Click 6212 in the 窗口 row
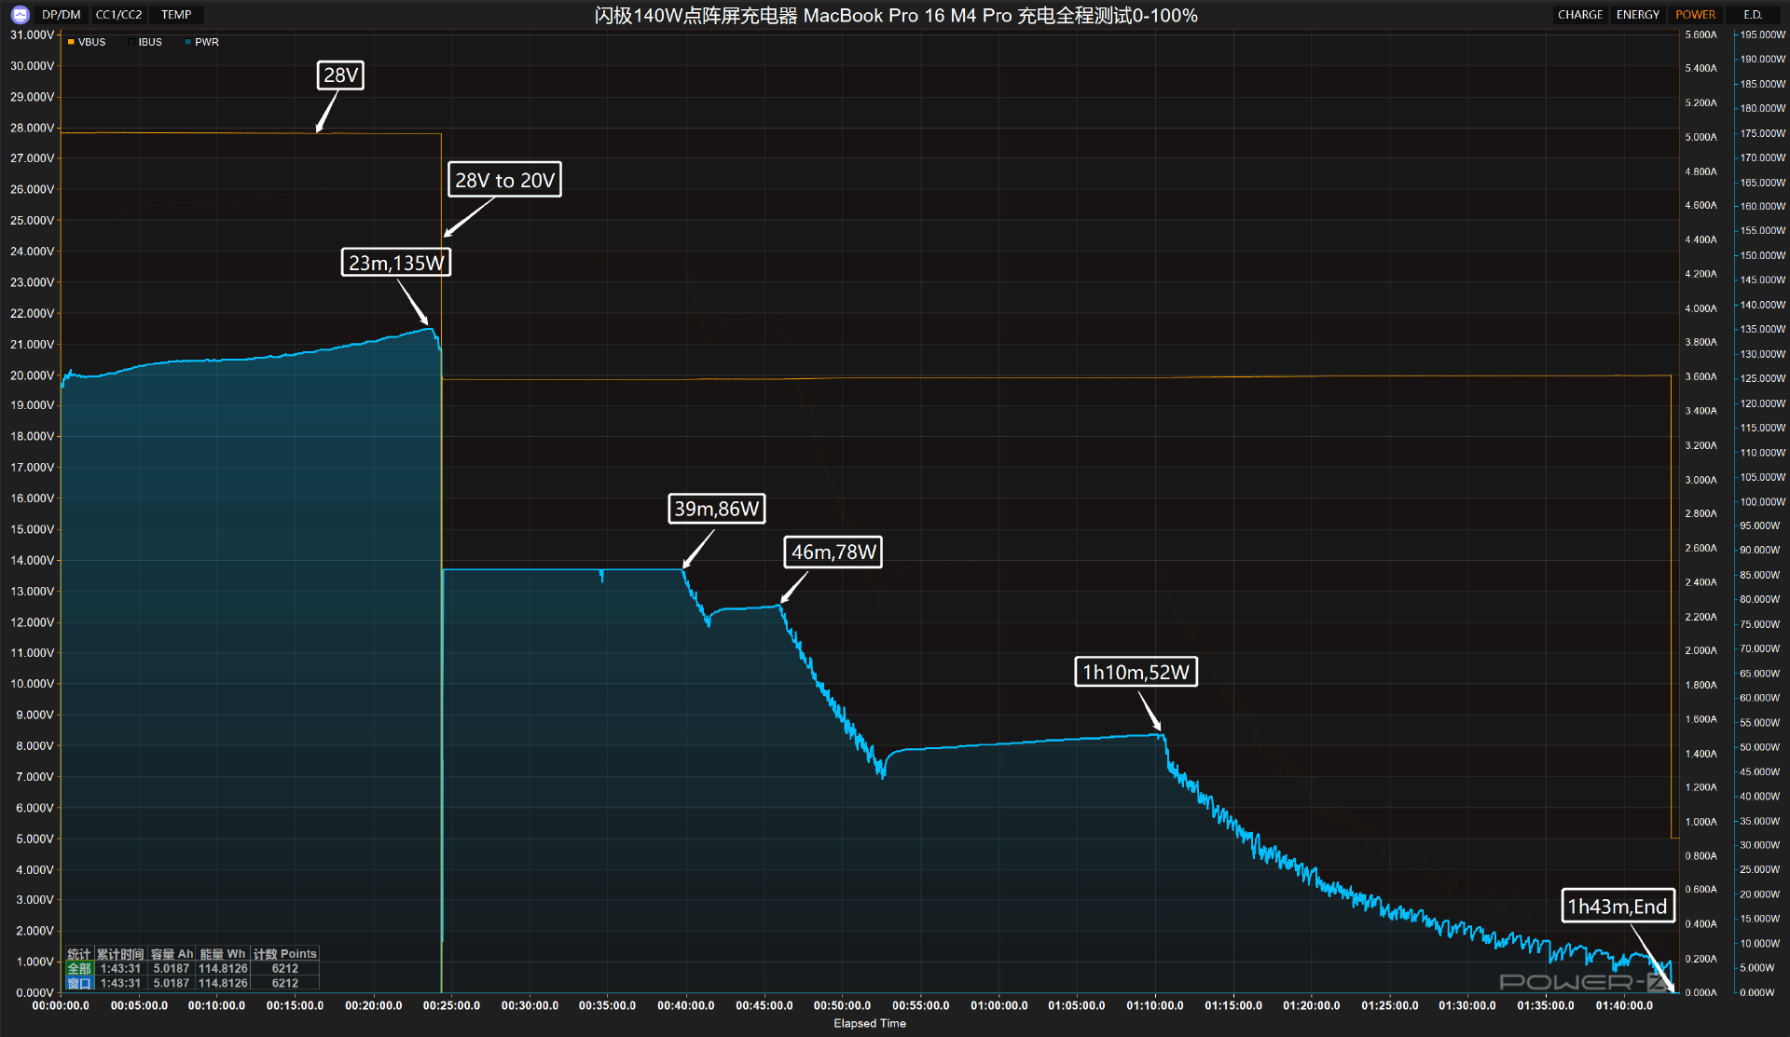The image size is (1790, 1037). (285, 983)
